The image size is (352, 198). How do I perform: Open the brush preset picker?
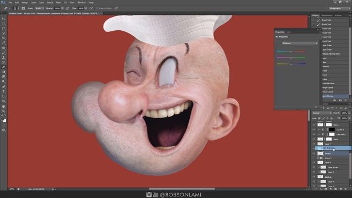click(x=15, y=8)
